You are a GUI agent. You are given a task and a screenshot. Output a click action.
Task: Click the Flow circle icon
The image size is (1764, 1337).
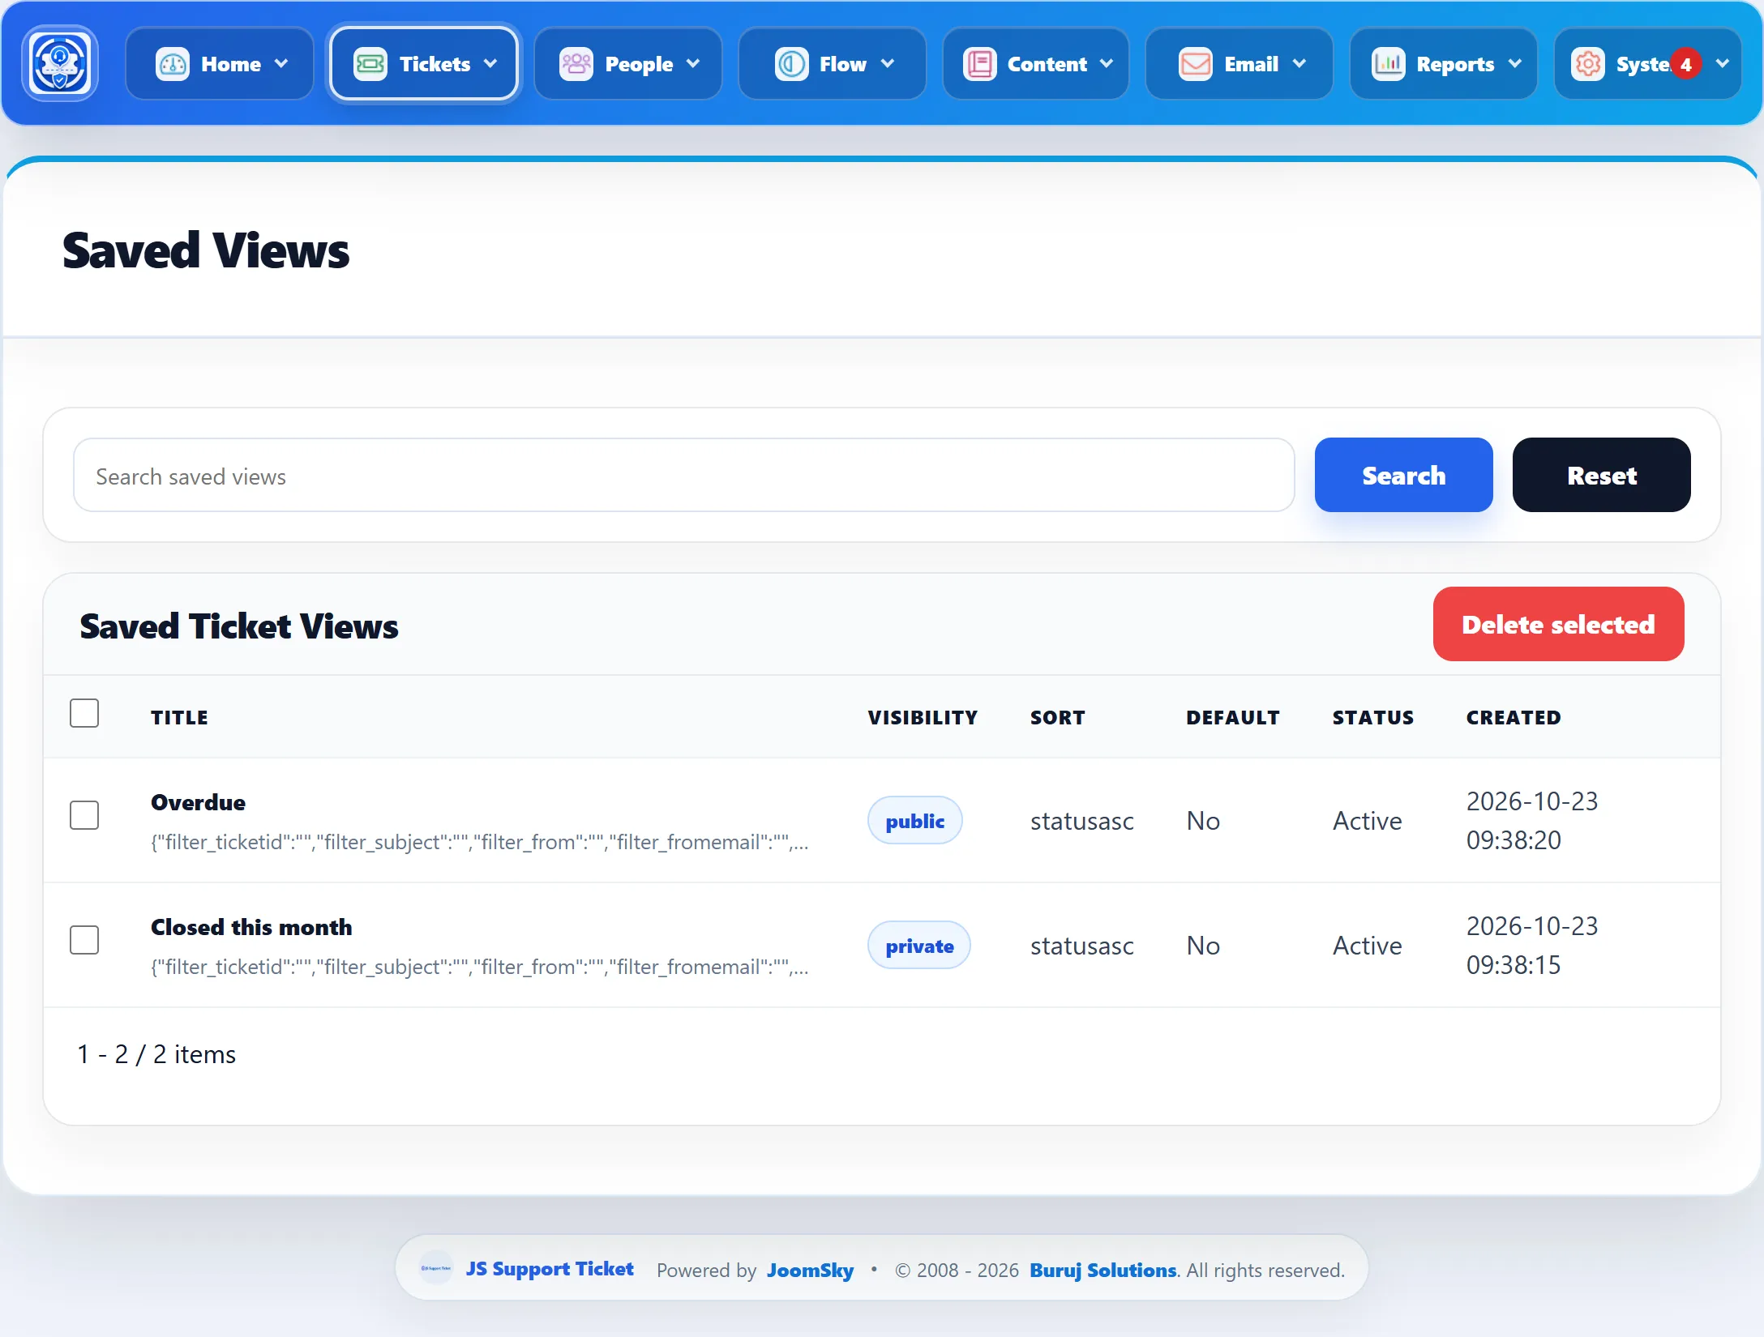791,64
